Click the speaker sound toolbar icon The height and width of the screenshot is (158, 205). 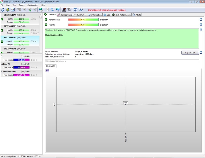pyautogui.click(x=69, y=9)
